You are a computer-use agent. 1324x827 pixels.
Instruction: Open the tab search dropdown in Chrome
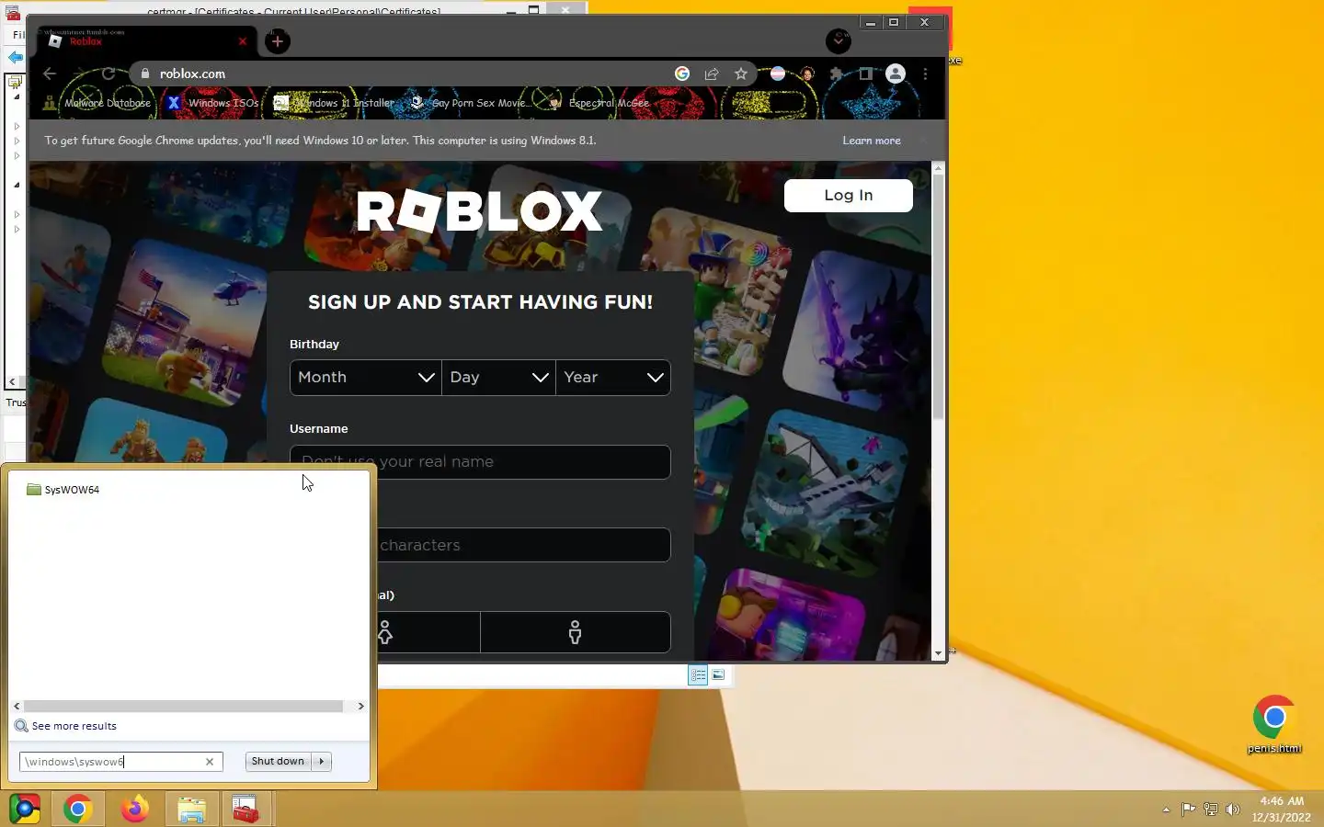click(x=838, y=41)
